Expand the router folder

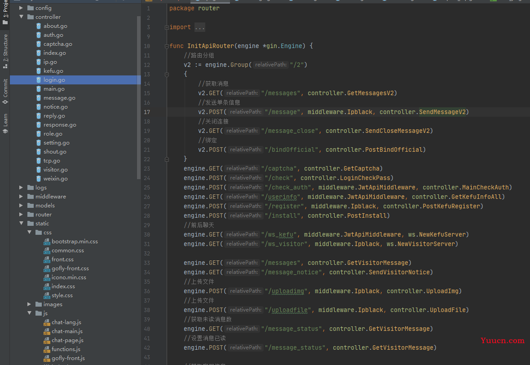21,214
